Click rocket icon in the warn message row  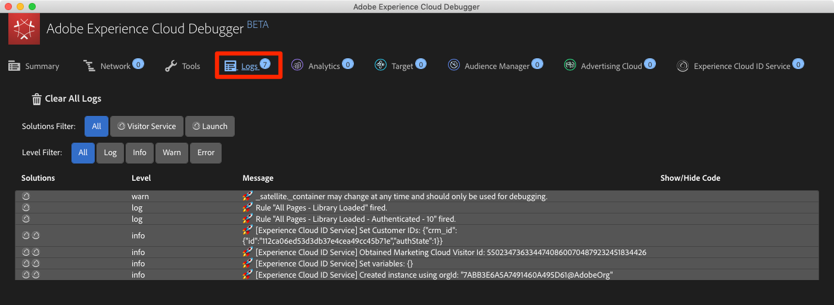click(x=248, y=196)
